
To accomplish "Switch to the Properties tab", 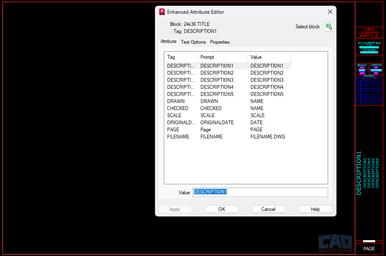I will pos(219,42).
